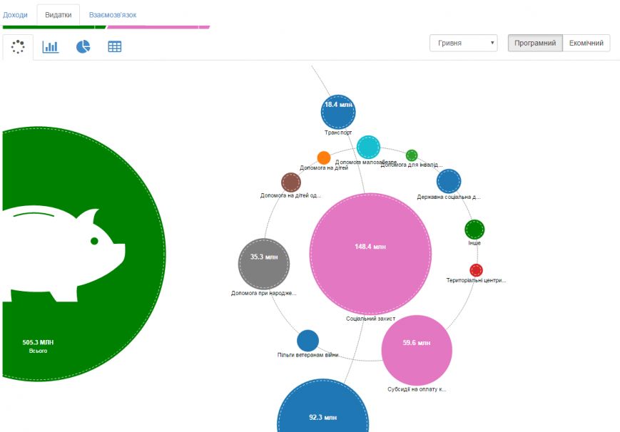Open the Доходи tab
620x432 pixels.
click(15, 15)
